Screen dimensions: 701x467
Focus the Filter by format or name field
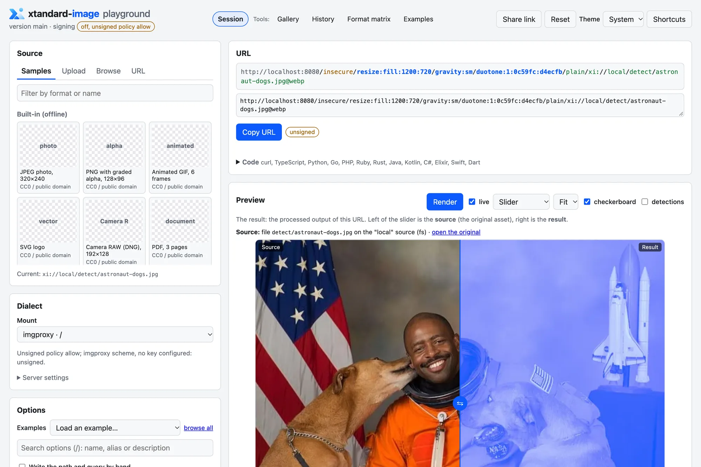pos(115,93)
